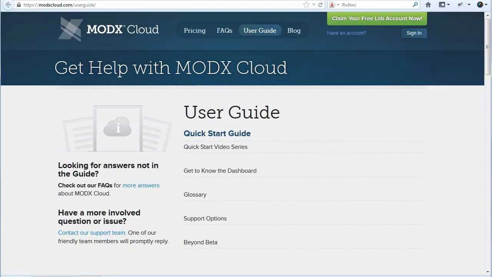The image size is (492, 277).
Task: Click 'Looking for answers not in the Guide?' text
Action: [108, 170]
